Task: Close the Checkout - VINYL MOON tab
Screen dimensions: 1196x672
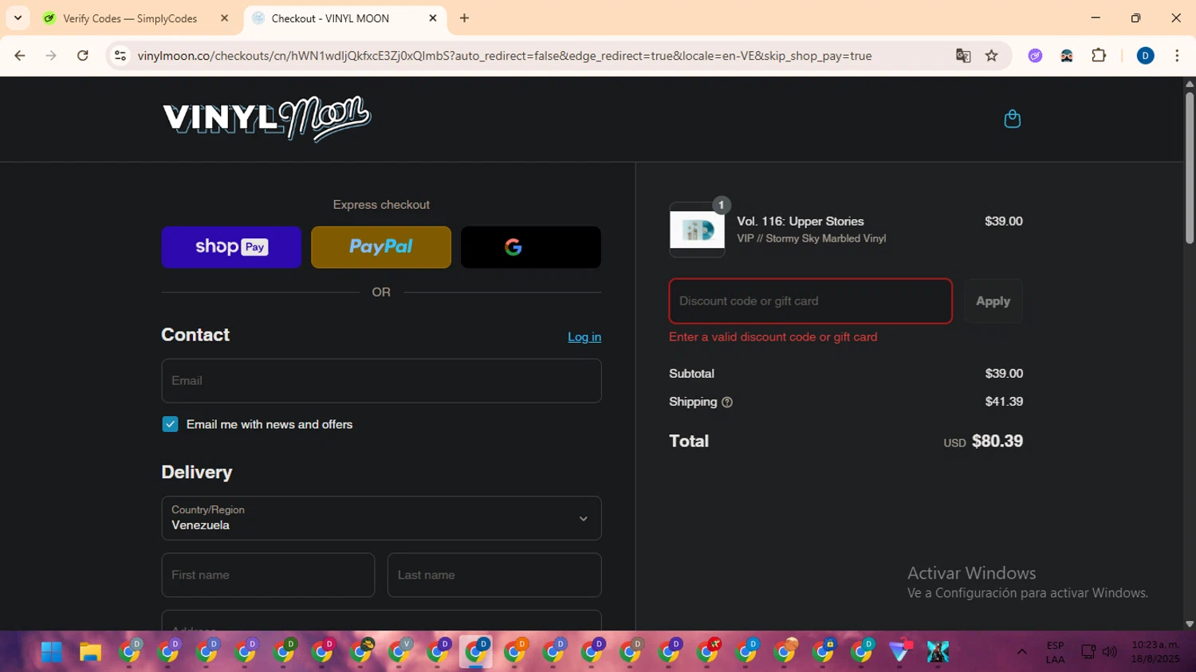Action: pyautogui.click(x=433, y=18)
